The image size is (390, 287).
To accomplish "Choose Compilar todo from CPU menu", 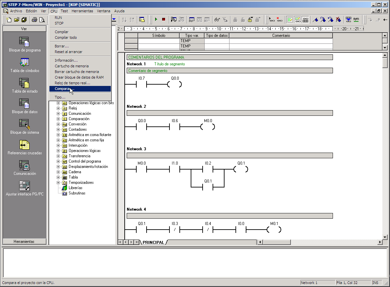I will tap(80, 37).
